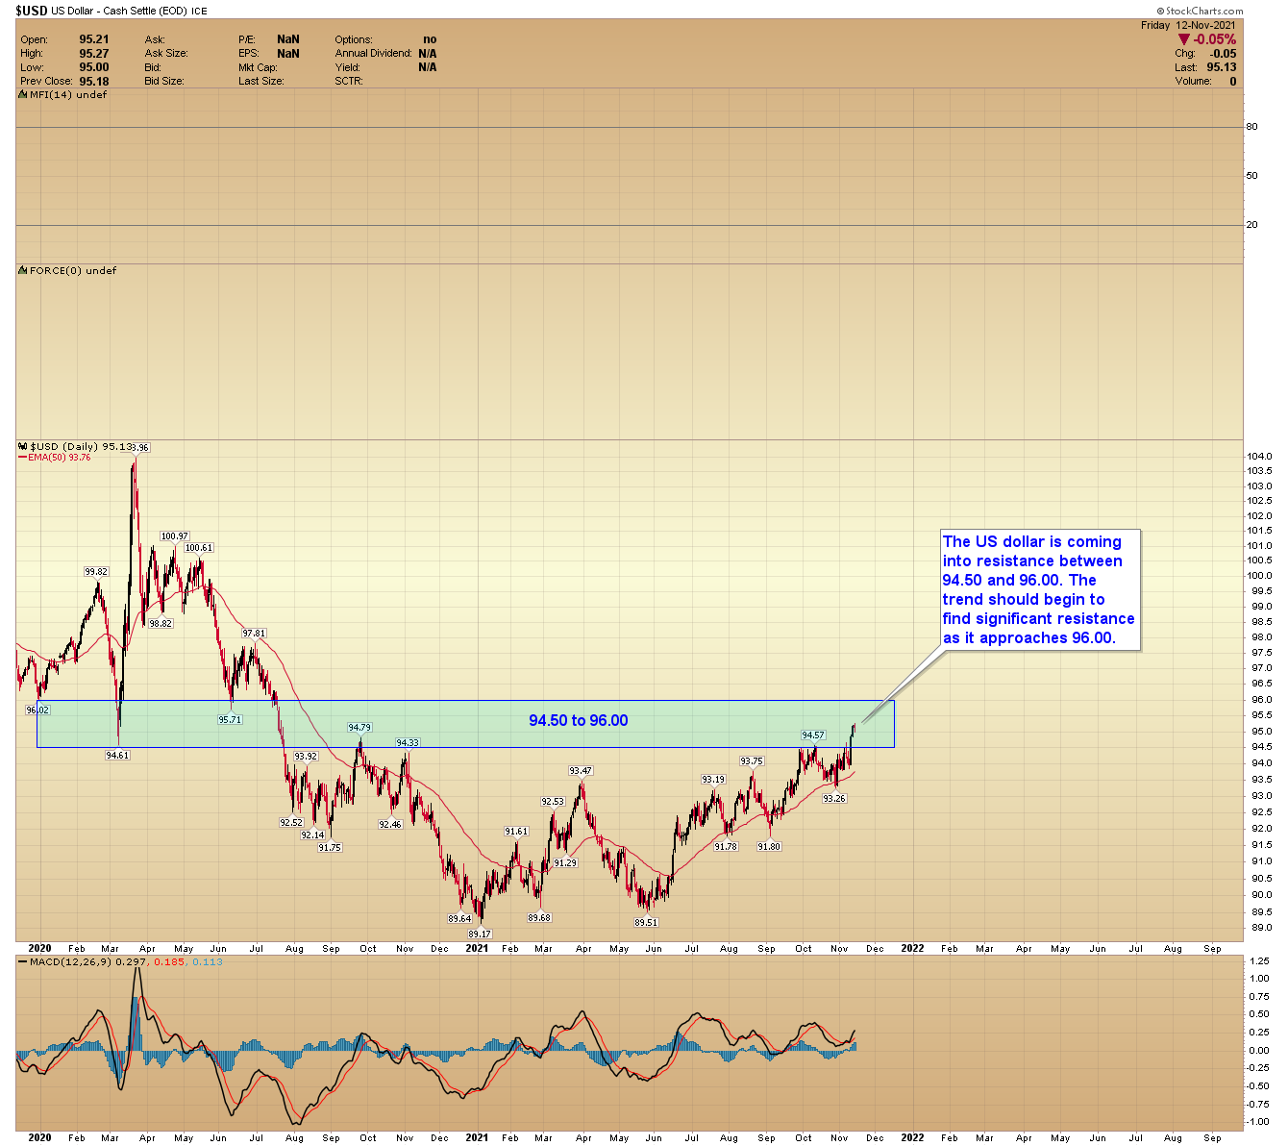1288x1146 pixels.
Task: Click the 97.81 price peak label
Action: pos(254,634)
